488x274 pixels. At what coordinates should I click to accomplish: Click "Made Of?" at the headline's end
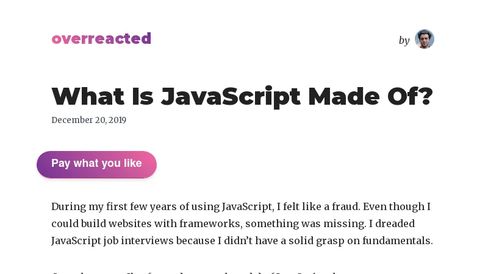point(370,96)
